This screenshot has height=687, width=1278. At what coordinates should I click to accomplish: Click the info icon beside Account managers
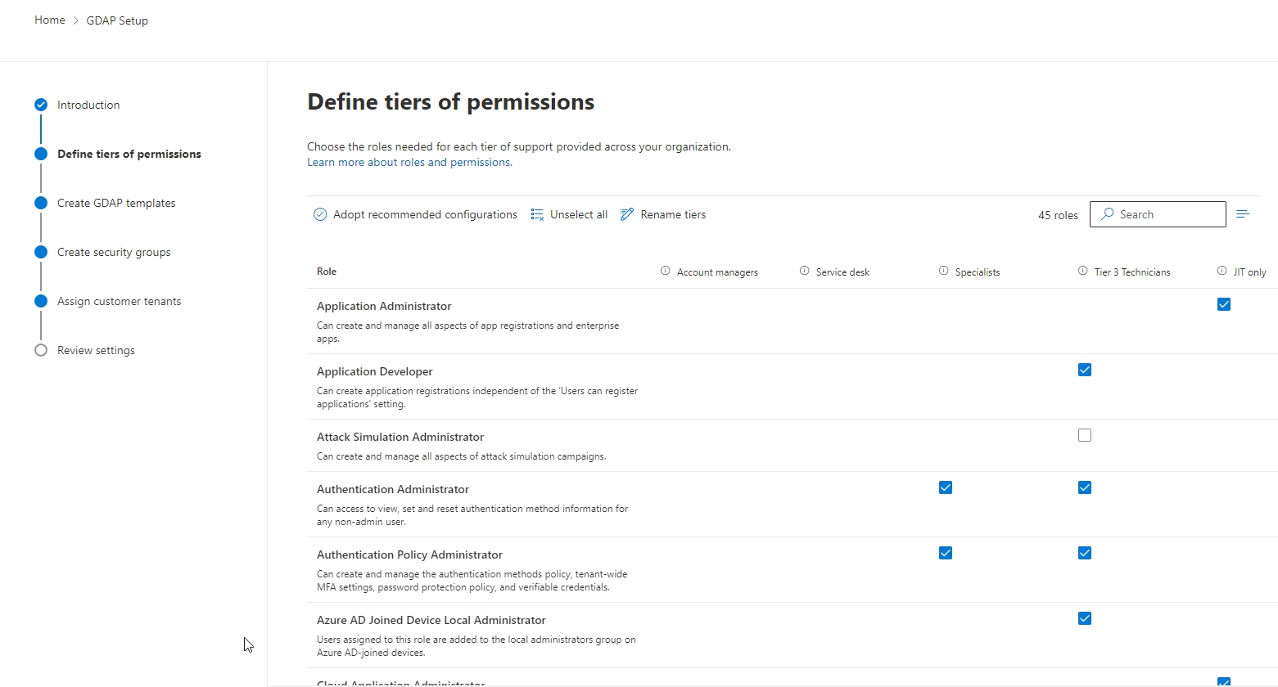pyautogui.click(x=665, y=271)
